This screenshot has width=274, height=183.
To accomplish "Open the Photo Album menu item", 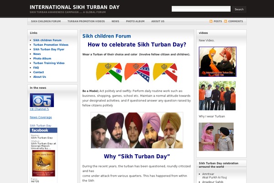I will (135, 22).
